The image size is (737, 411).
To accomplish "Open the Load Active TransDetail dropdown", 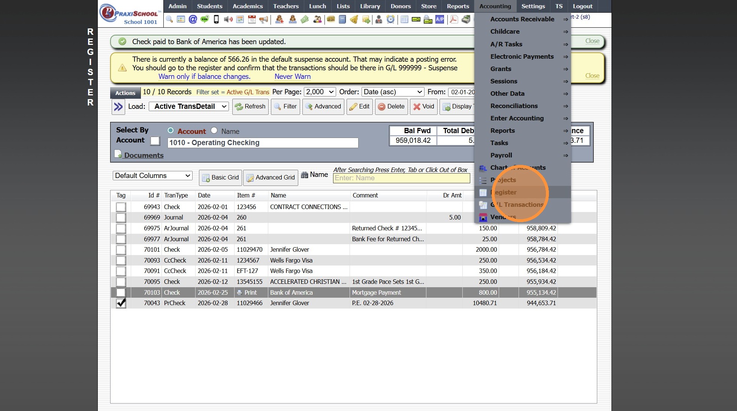I will [x=190, y=107].
